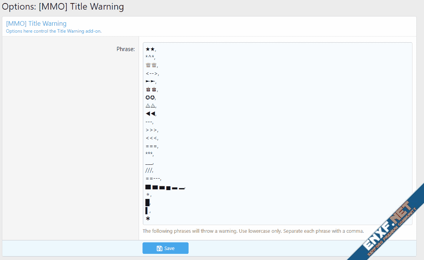Place cursor on the <<< phrase line
This screenshot has width=424, height=260.
click(x=151, y=138)
